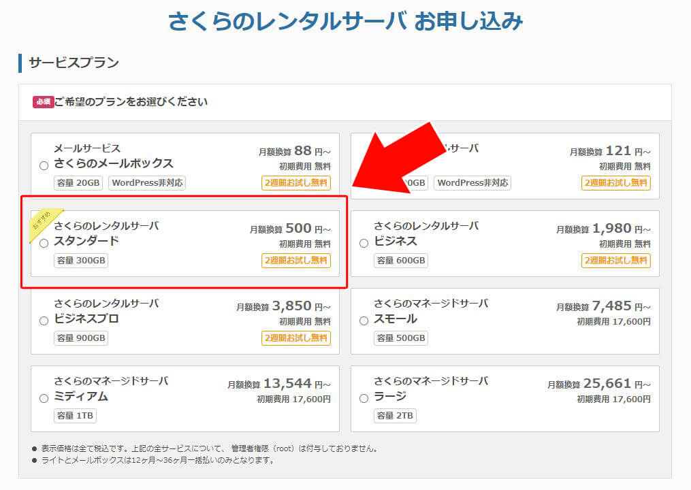Click the 2週間お試し無料 badge on ビジネスプロ
The image size is (691, 490).
coord(296,338)
